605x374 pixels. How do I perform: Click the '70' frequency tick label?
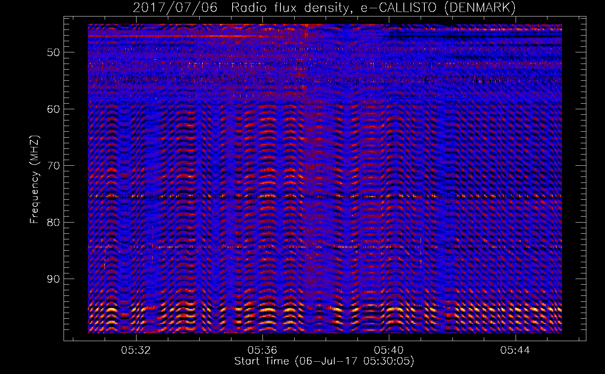click(x=53, y=166)
